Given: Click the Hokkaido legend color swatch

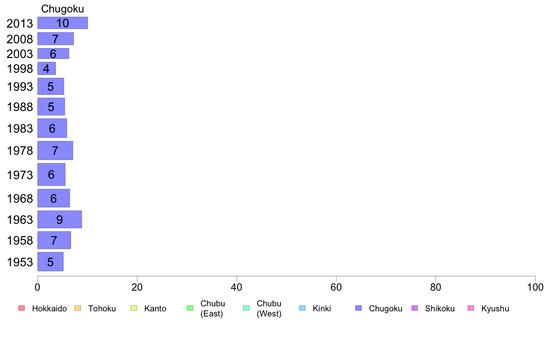Looking at the screenshot, I should click(x=22, y=308).
